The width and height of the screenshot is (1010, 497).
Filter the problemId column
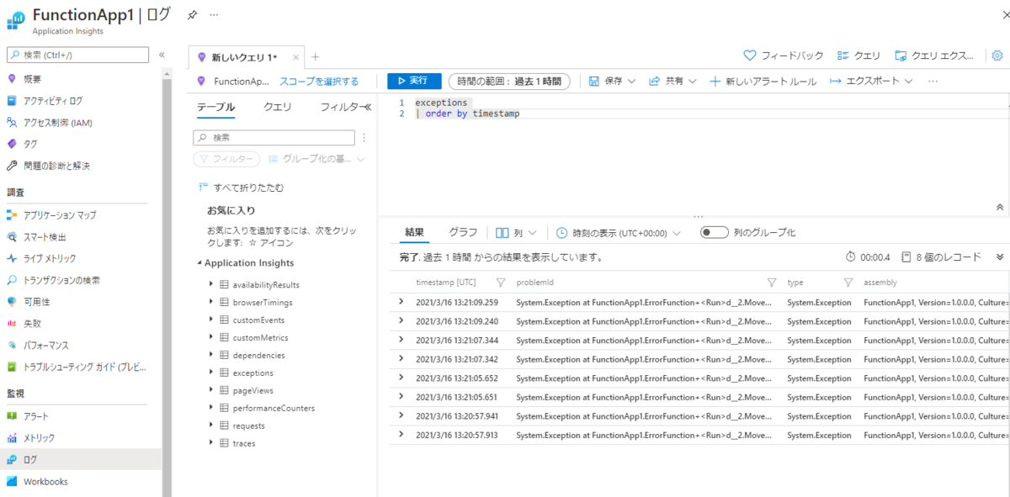(x=772, y=283)
